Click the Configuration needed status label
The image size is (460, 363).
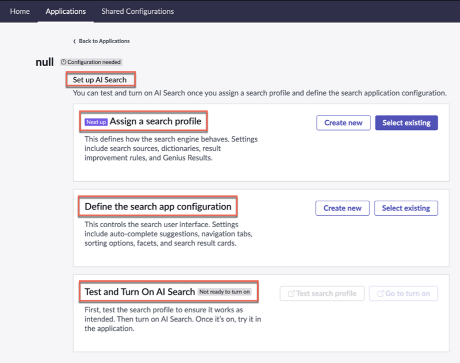pyautogui.click(x=91, y=62)
